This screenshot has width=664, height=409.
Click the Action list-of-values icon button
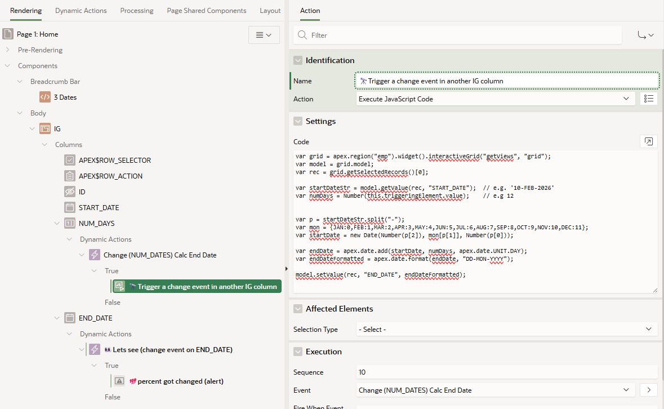pyautogui.click(x=648, y=99)
